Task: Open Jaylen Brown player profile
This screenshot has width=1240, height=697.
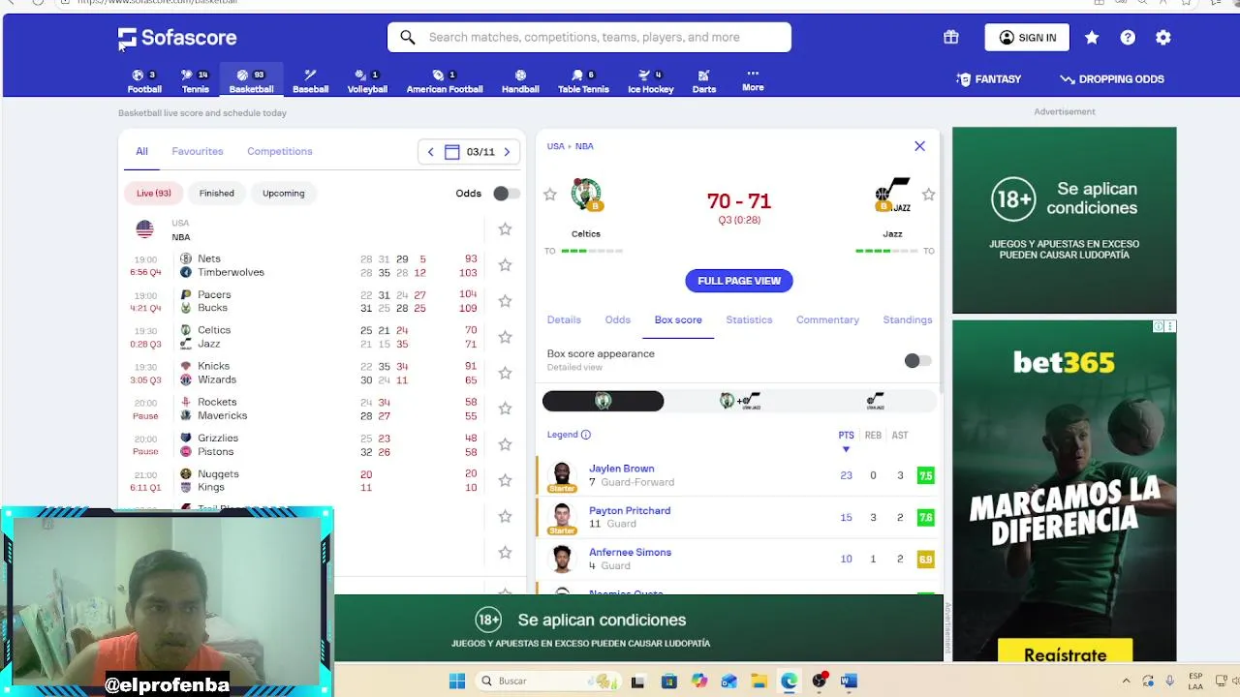Action: [x=621, y=469]
